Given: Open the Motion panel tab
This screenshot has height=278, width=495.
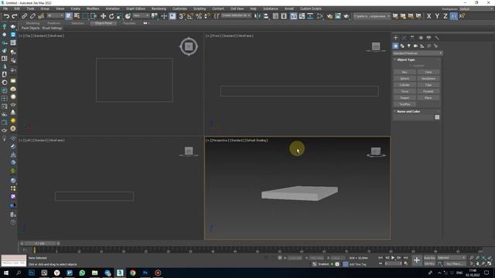Looking at the screenshot, I should pyautogui.click(x=421, y=38).
